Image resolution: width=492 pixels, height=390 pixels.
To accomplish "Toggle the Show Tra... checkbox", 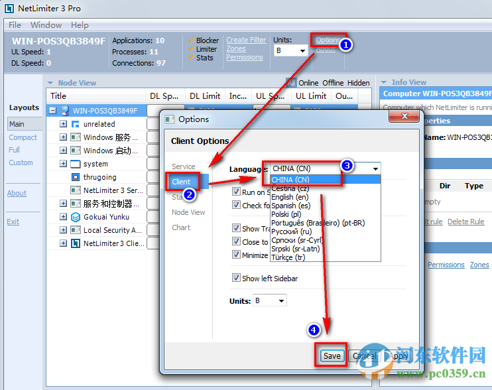I will coord(236,227).
